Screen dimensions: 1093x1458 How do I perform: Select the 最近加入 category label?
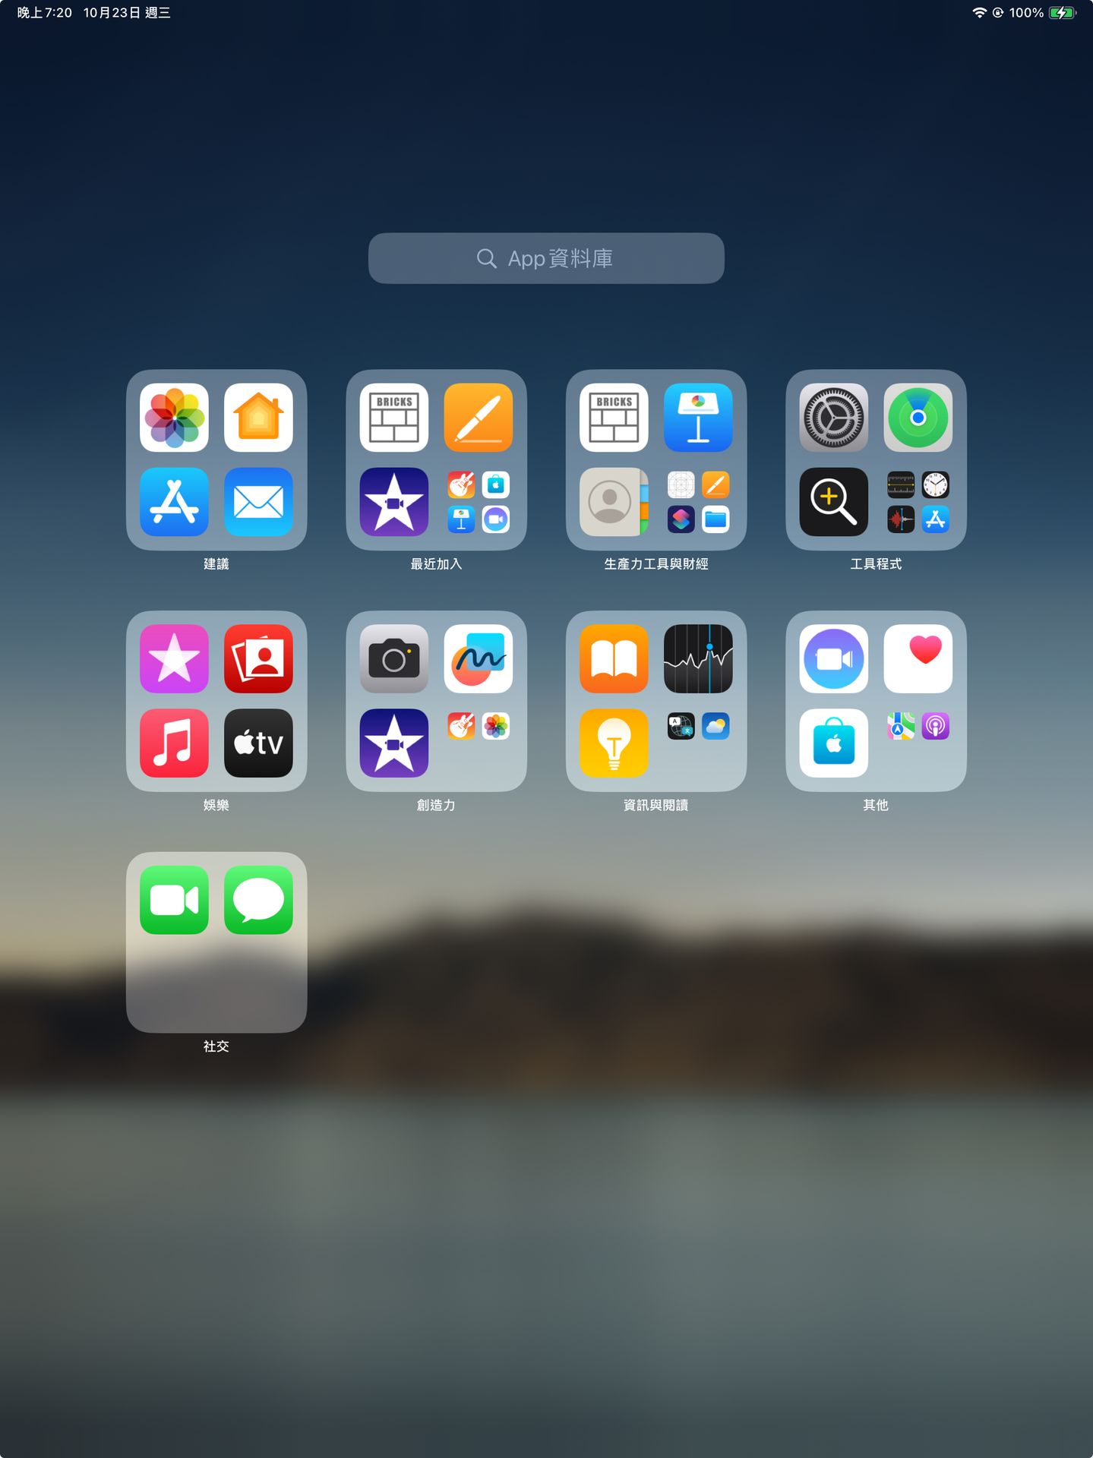[x=436, y=564]
